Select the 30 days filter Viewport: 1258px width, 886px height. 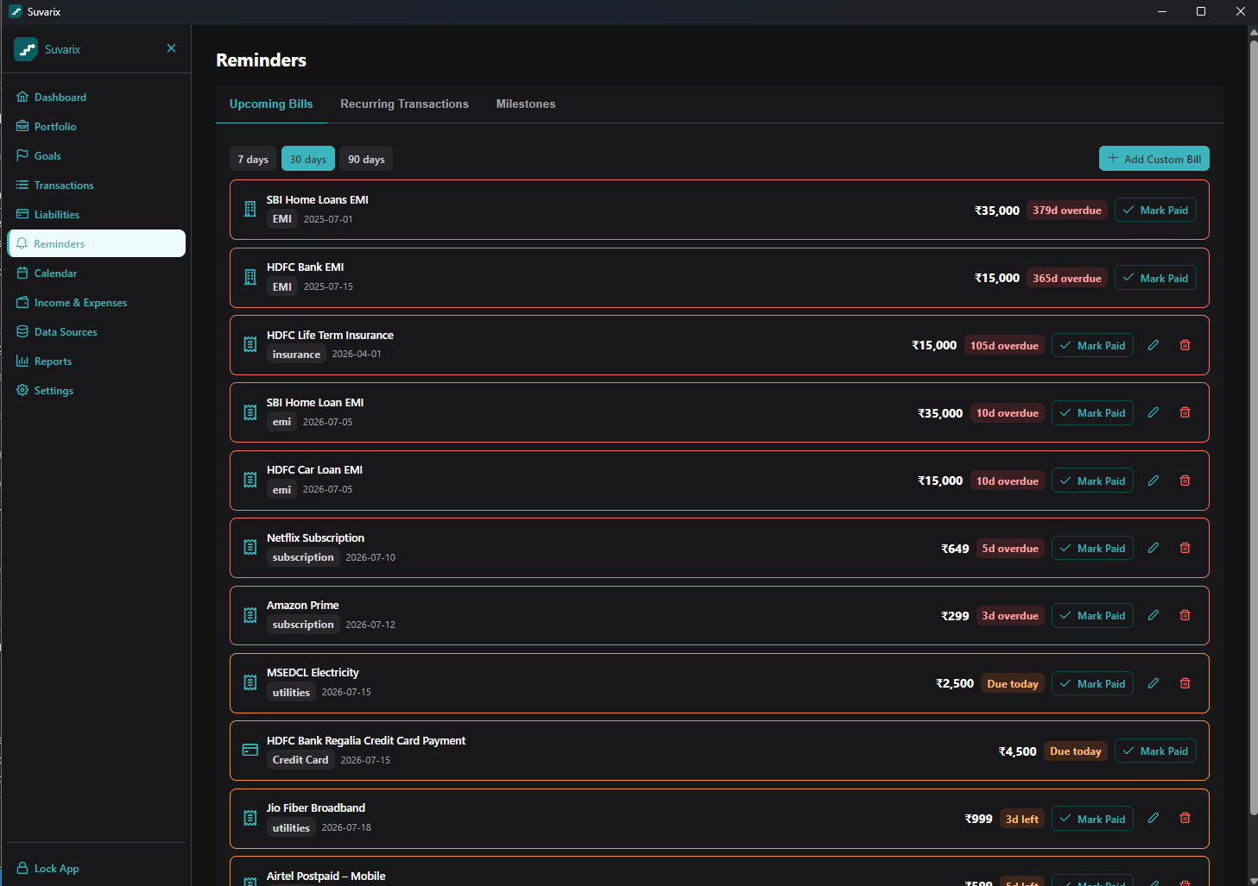pyautogui.click(x=308, y=159)
